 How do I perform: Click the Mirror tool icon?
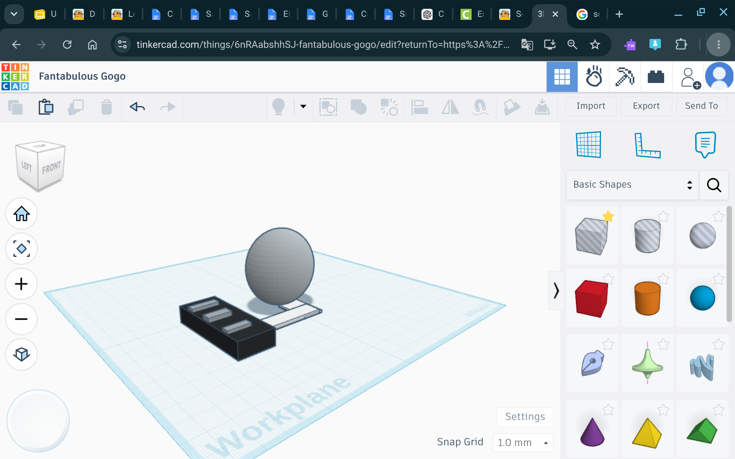tap(450, 107)
